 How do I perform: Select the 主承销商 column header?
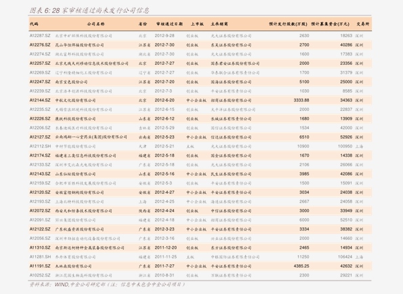[219, 24]
